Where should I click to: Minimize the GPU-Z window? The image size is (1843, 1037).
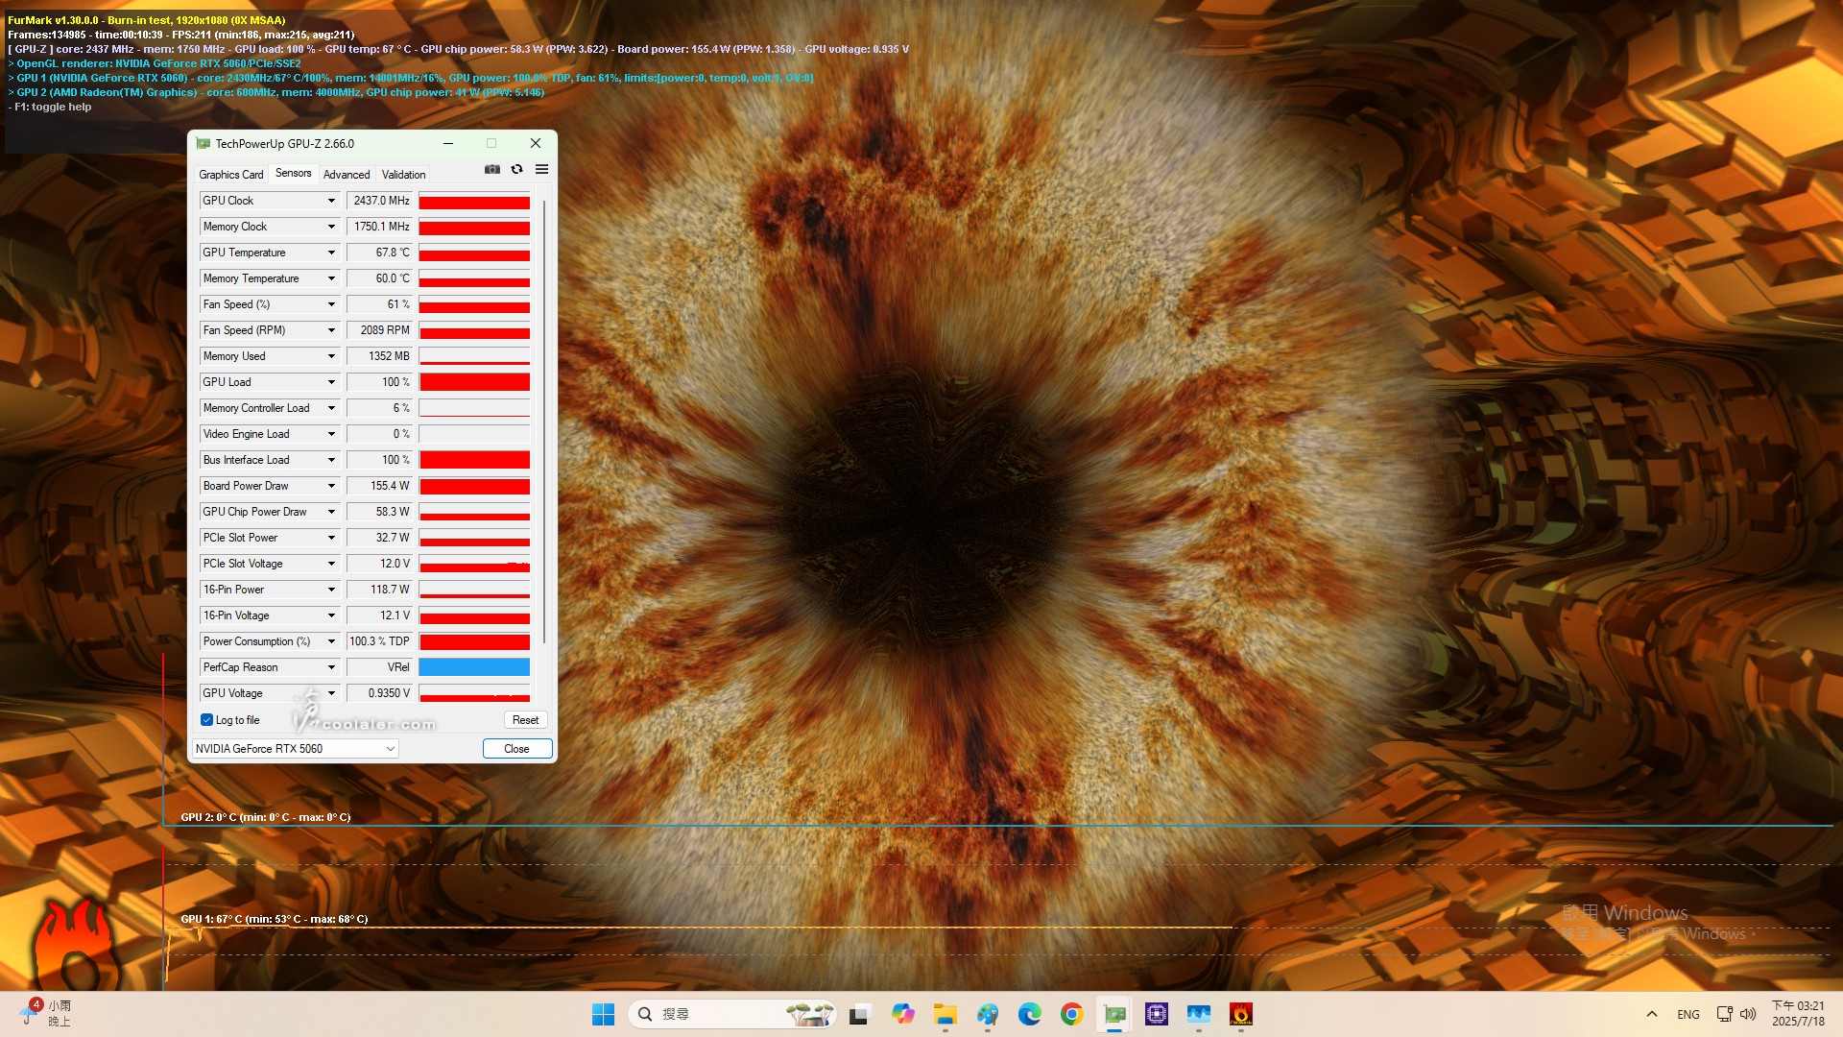pyautogui.click(x=447, y=143)
